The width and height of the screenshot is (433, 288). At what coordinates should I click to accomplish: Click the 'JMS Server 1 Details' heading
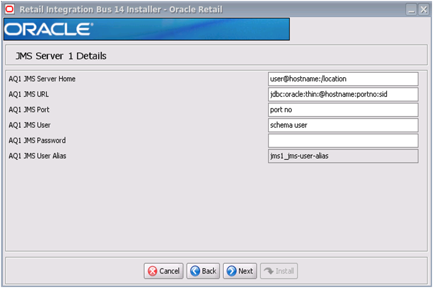tap(61, 56)
